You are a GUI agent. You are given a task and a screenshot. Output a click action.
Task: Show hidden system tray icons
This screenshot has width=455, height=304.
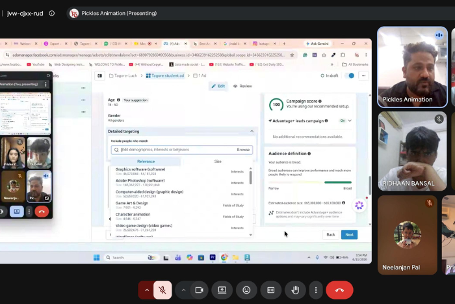309,258
